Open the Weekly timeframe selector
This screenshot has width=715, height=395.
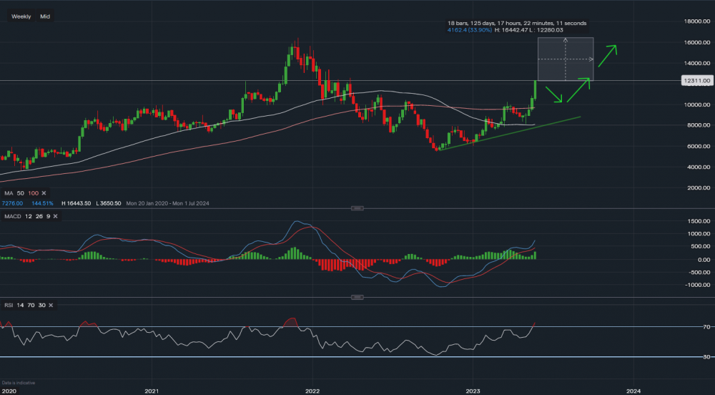tap(21, 16)
